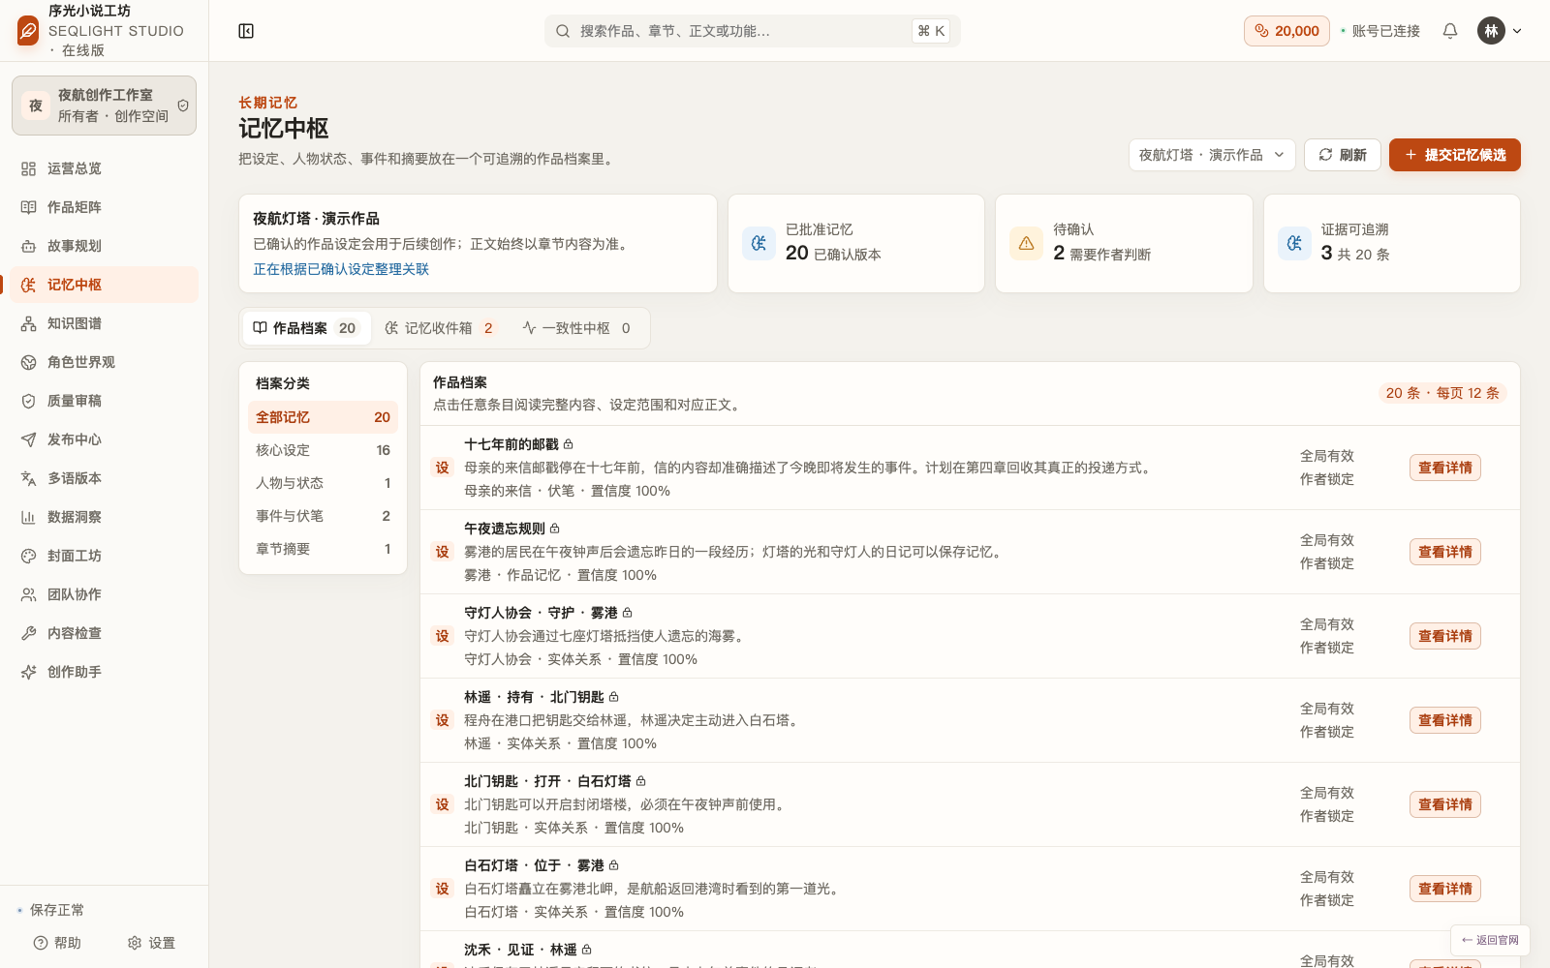Click the SeqLight Studio logo icon
This screenshot has width=1550, height=968.
pyautogui.click(x=28, y=31)
